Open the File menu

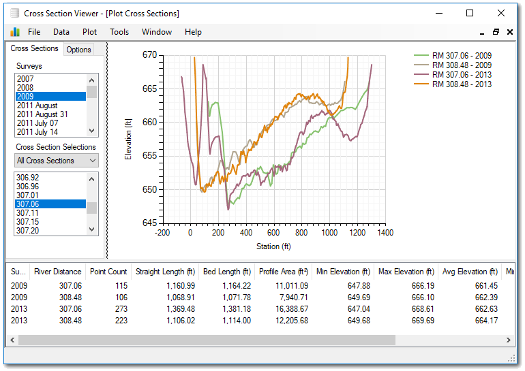[x=34, y=32]
